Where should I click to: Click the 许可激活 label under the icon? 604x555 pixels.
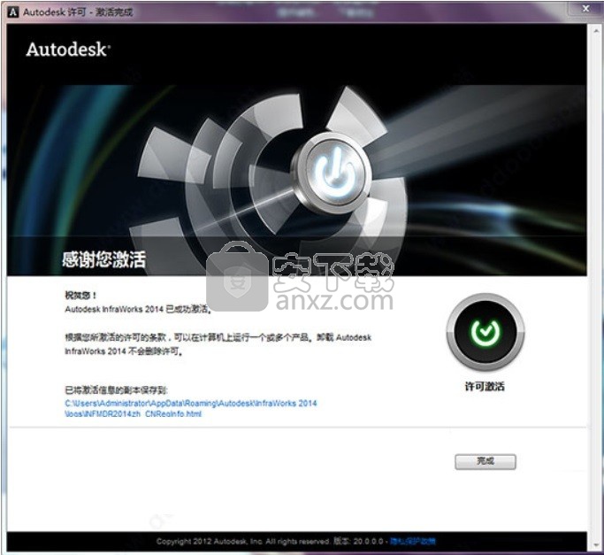point(485,386)
